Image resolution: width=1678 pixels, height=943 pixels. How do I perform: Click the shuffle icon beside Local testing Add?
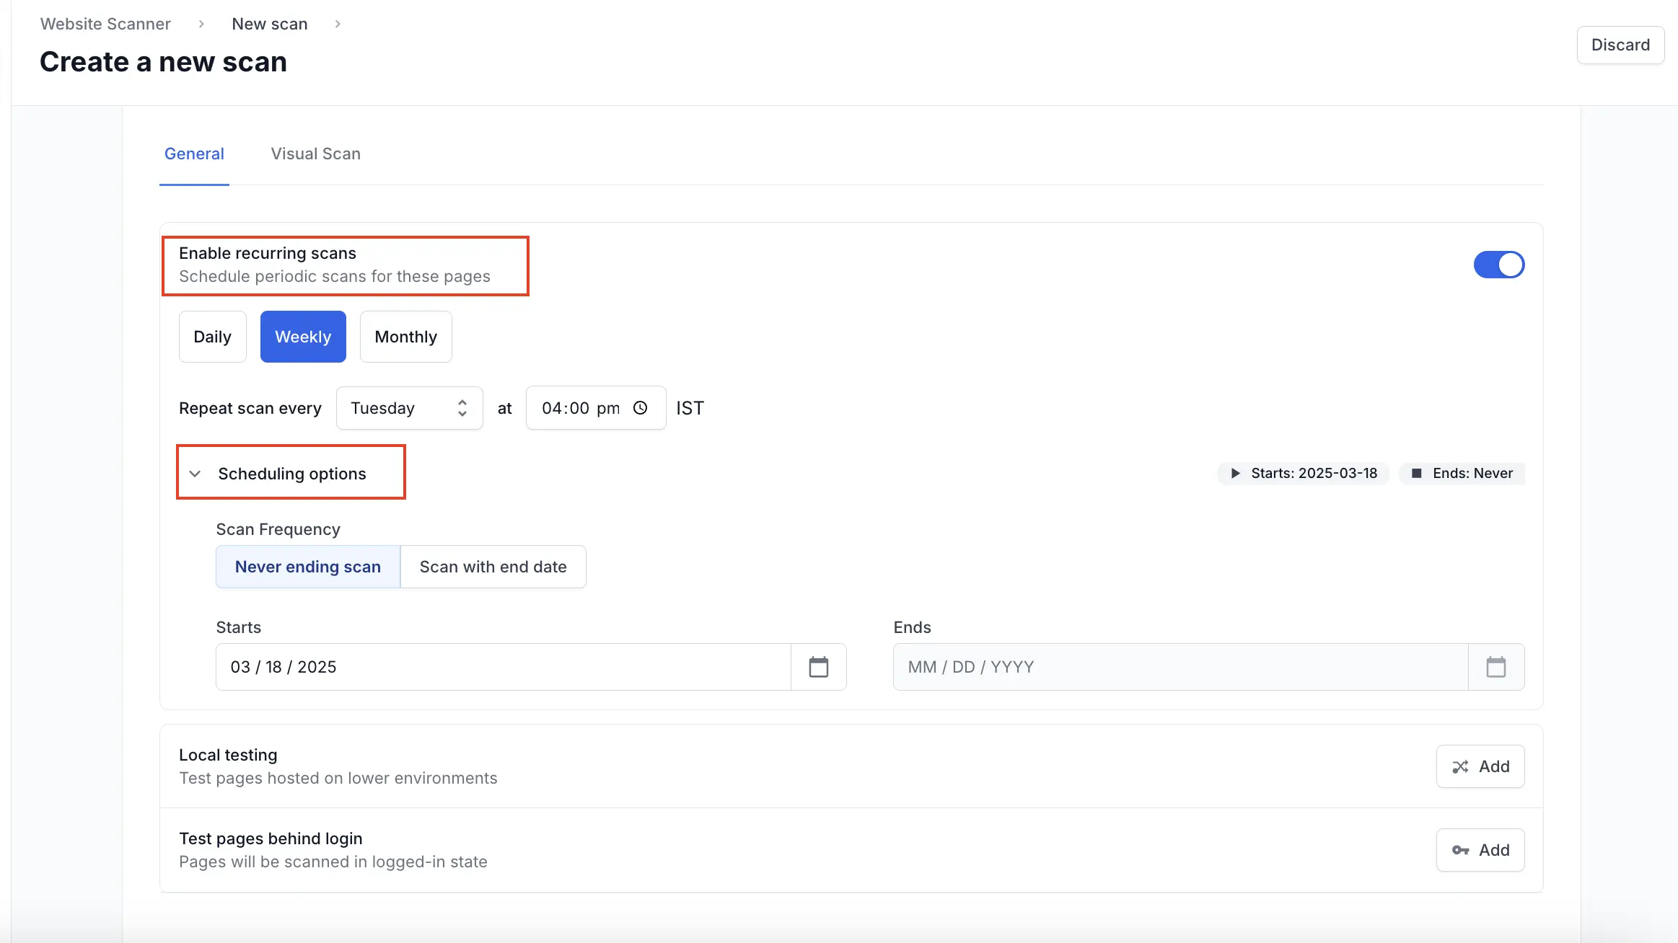point(1460,766)
